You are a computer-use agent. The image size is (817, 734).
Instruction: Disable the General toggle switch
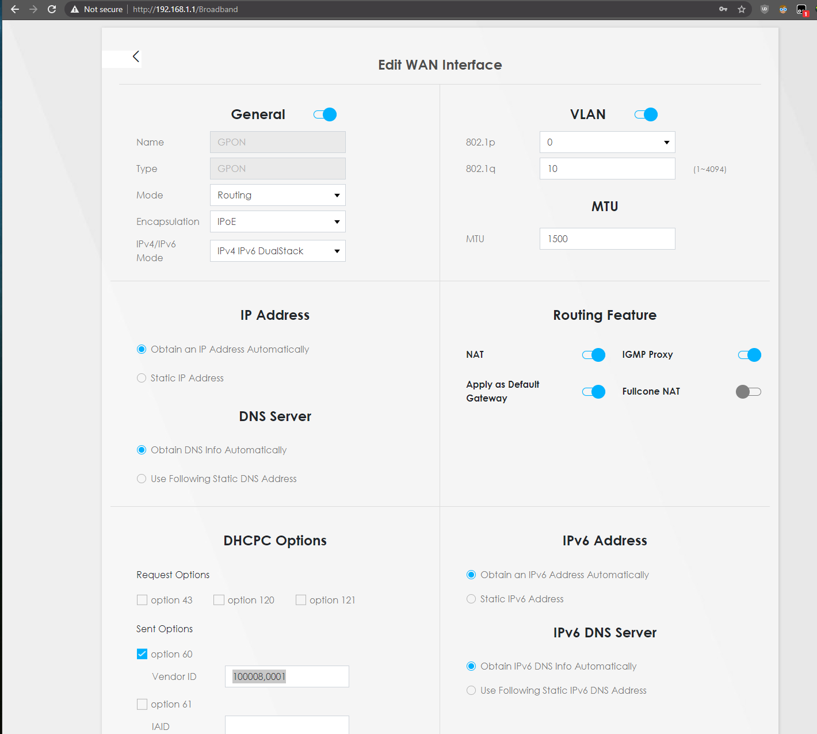(325, 114)
